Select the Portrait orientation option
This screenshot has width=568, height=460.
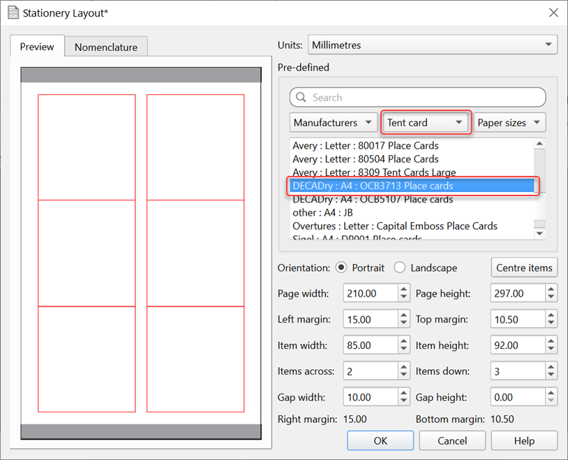(342, 267)
